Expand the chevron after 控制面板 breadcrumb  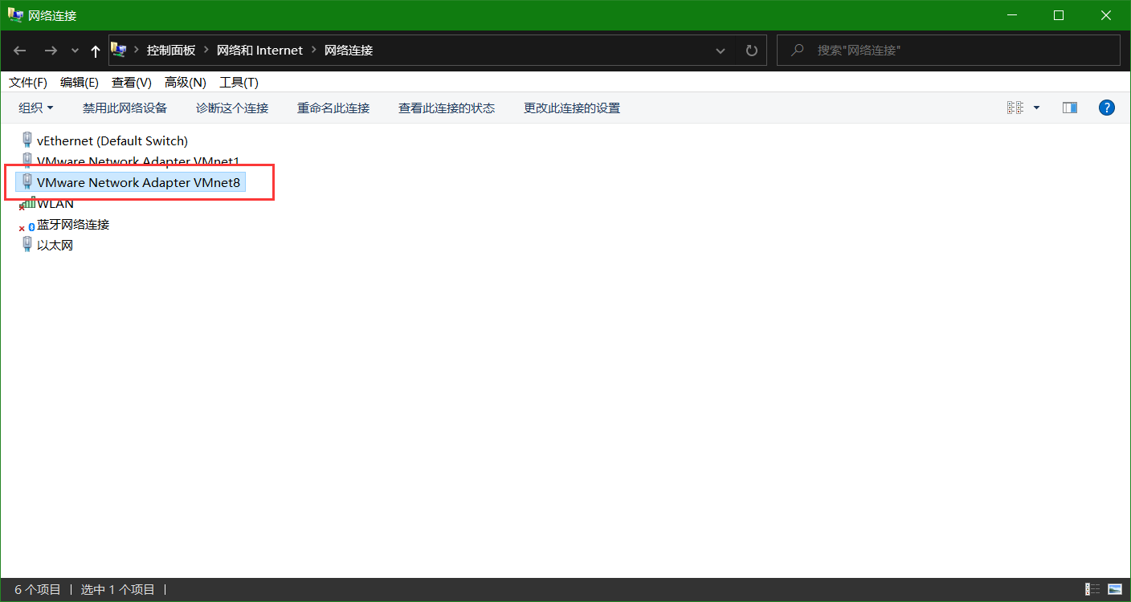206,50
